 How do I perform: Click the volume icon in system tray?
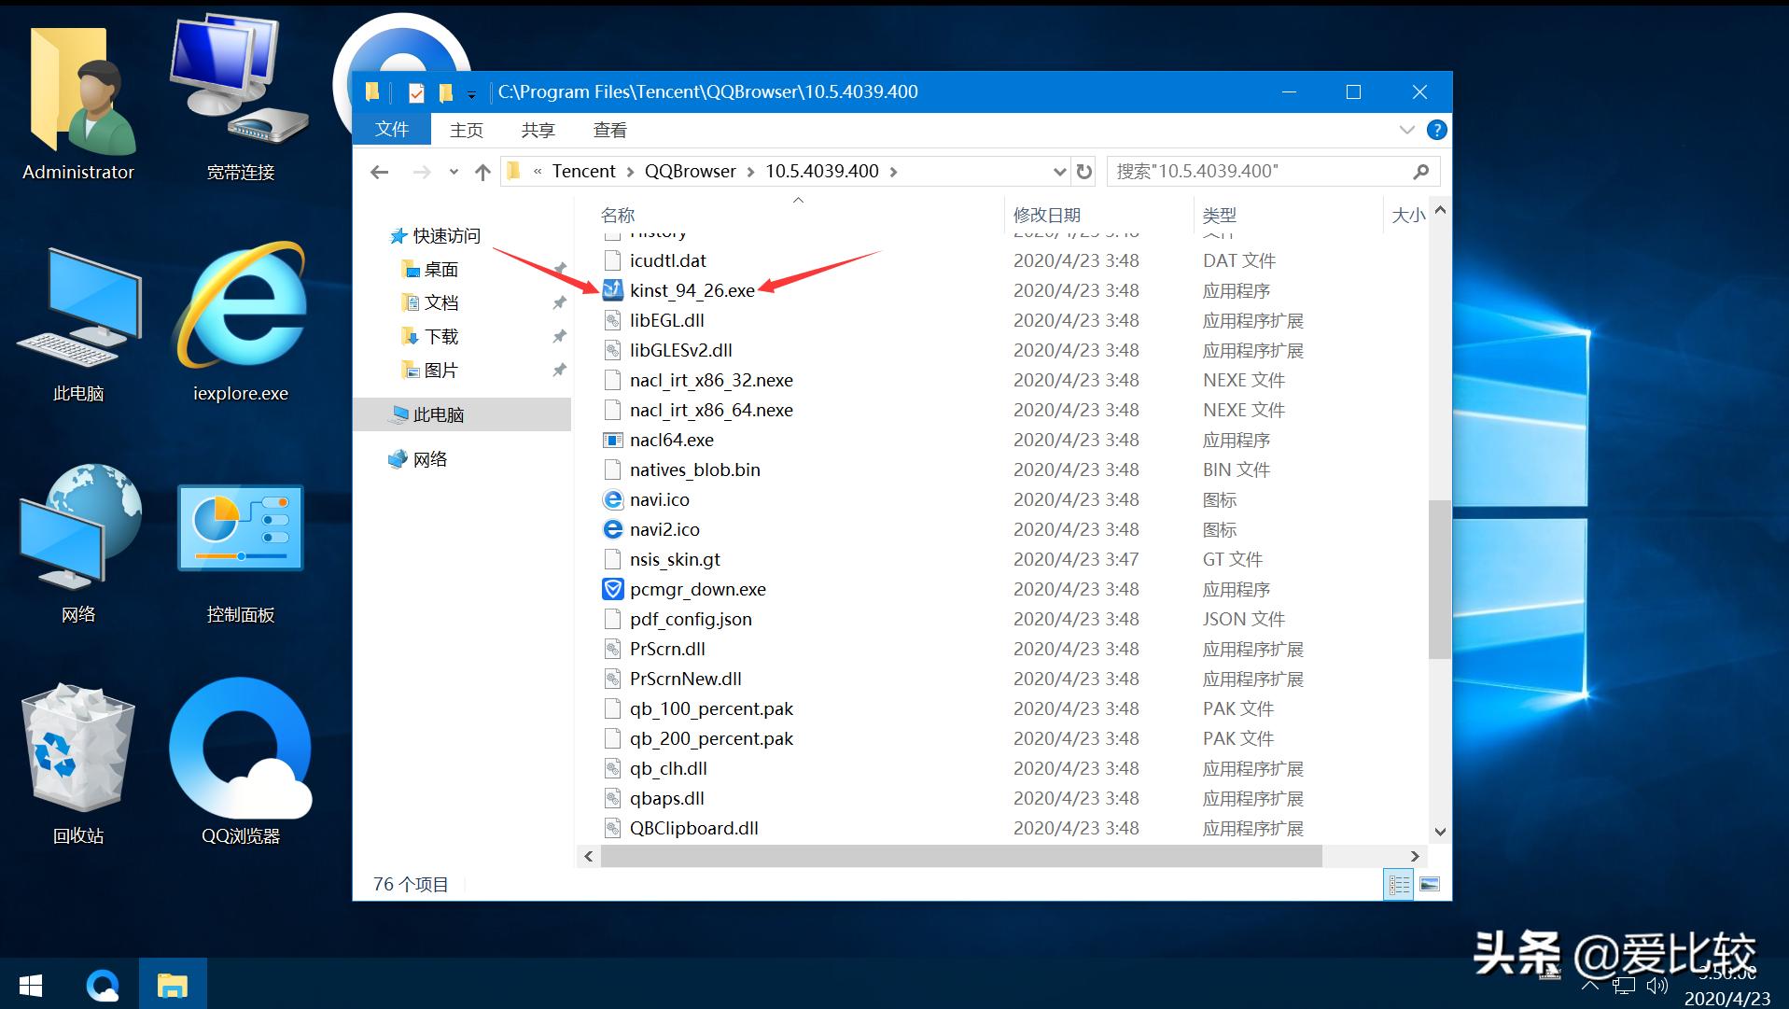pyautogui.click(x=1657, y=985)
